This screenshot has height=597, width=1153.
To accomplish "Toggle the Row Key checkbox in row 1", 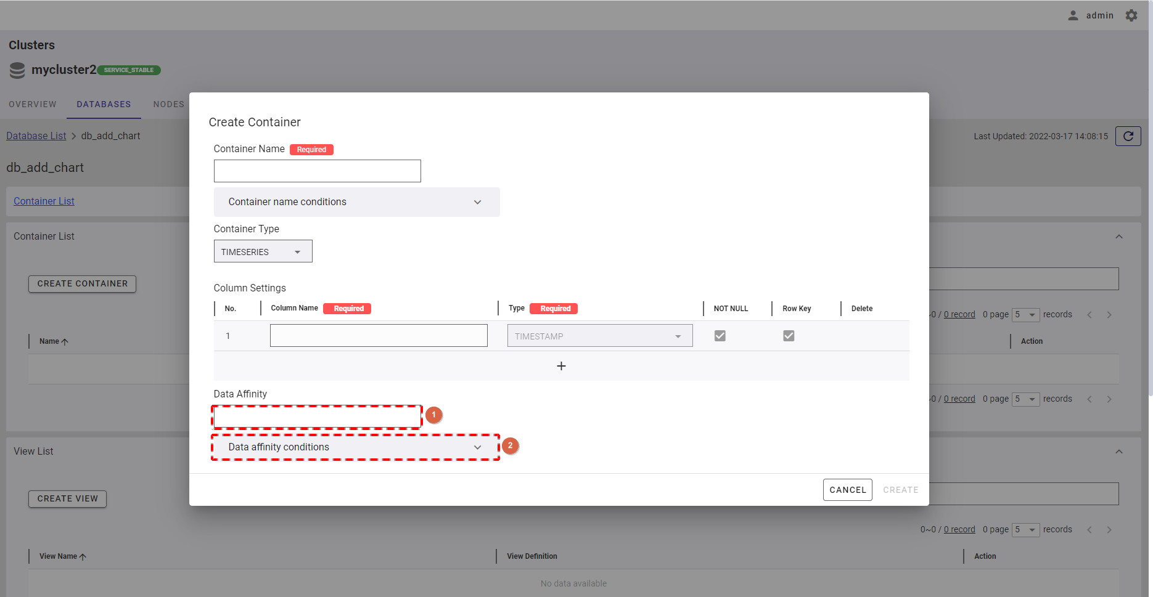I will coord(789,336).
